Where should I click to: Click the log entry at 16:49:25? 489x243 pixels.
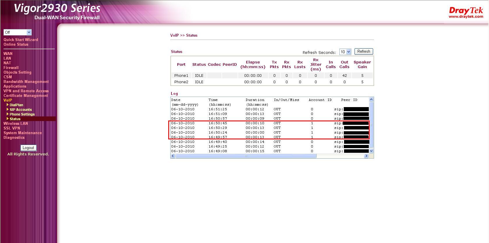click(270, 146)
